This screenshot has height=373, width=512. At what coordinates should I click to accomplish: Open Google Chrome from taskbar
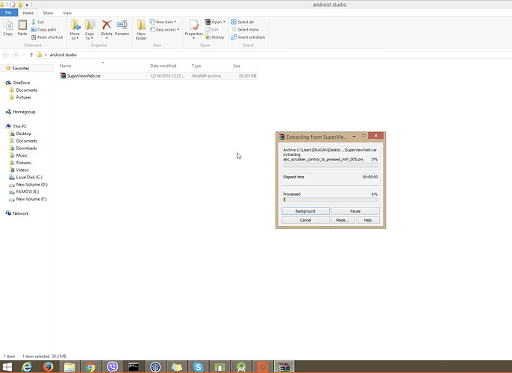click(x=90, y=367)
